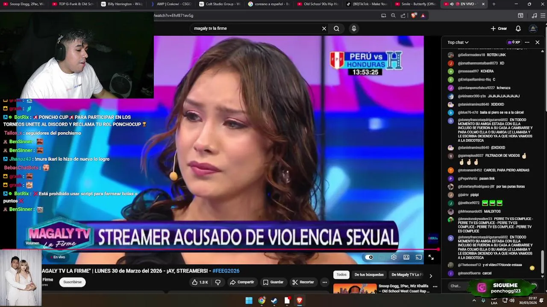Click the Compartir button
The width and height of the screenshot is (547, 307).
242,282
